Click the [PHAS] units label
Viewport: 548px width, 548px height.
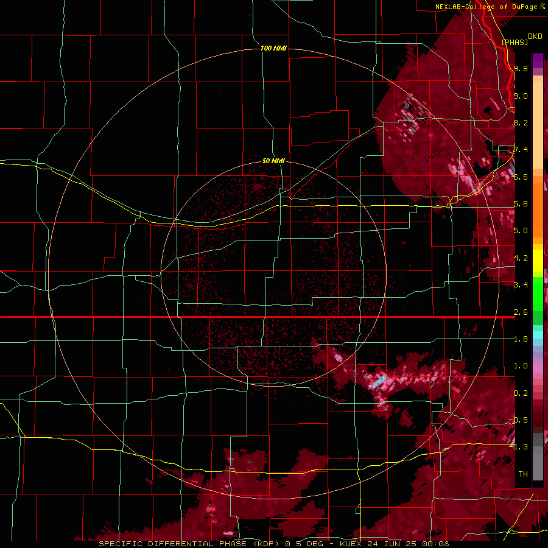click(515, 42)
